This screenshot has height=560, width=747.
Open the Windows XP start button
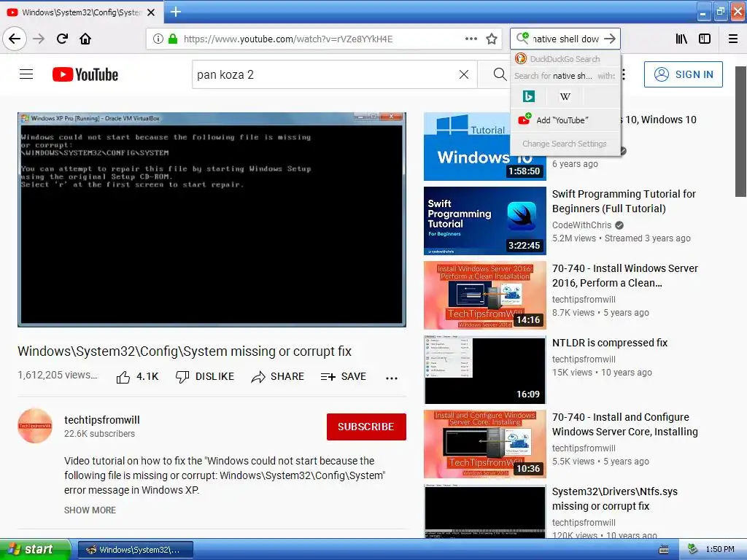click(x=35, y=549)
